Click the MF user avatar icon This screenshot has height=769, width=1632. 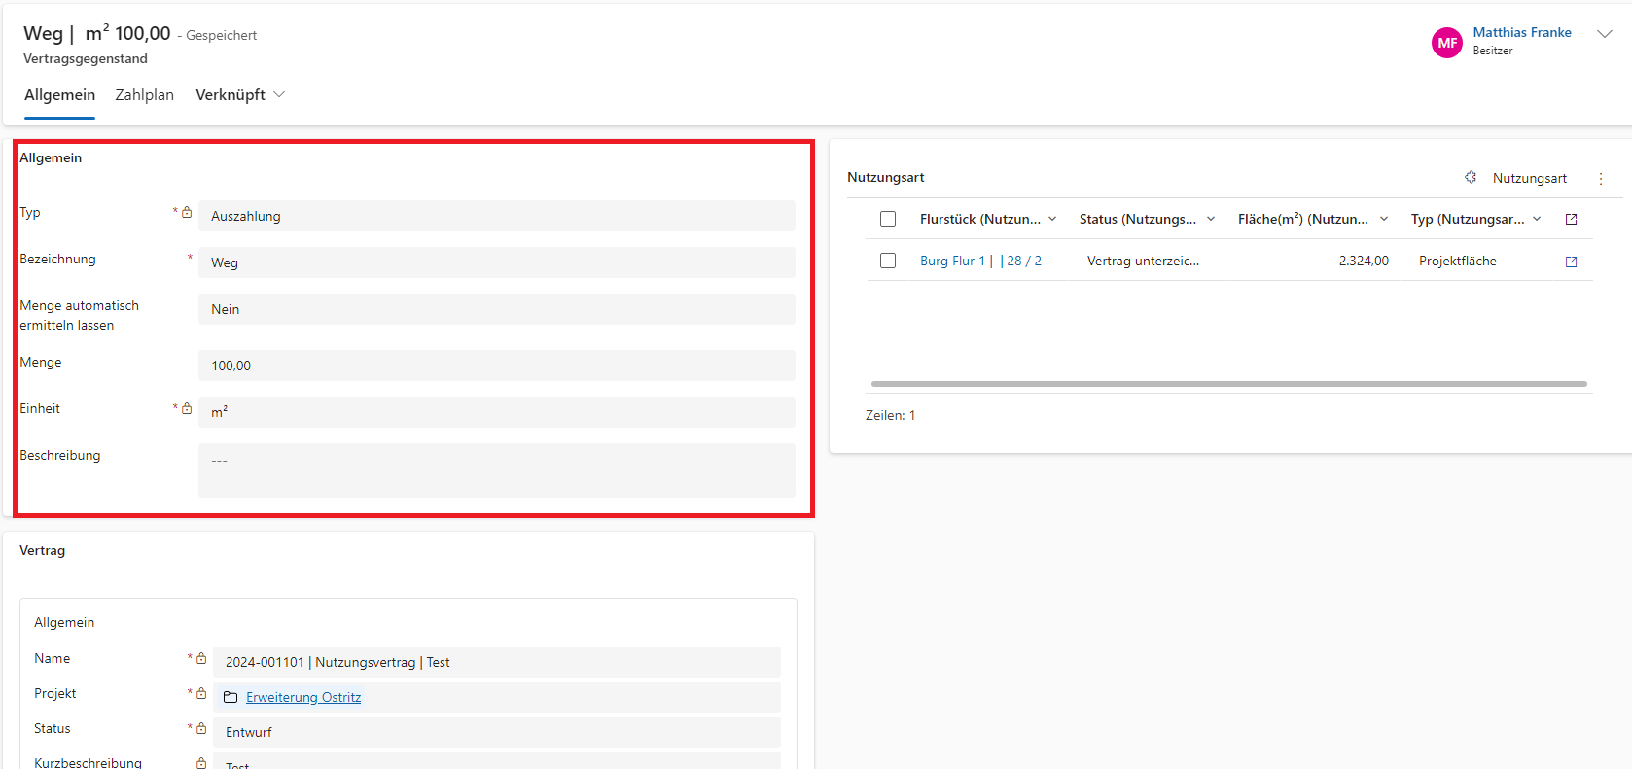click(x=1446, y=43)
